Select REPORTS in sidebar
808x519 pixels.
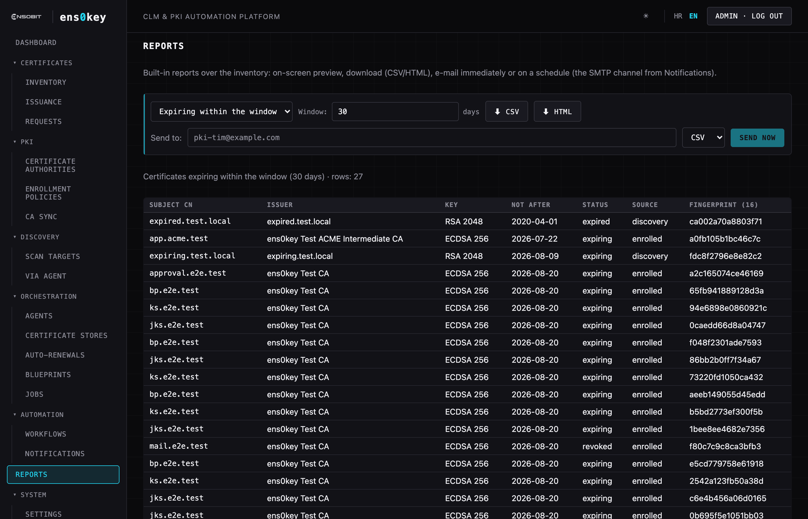tap(63, 475)
